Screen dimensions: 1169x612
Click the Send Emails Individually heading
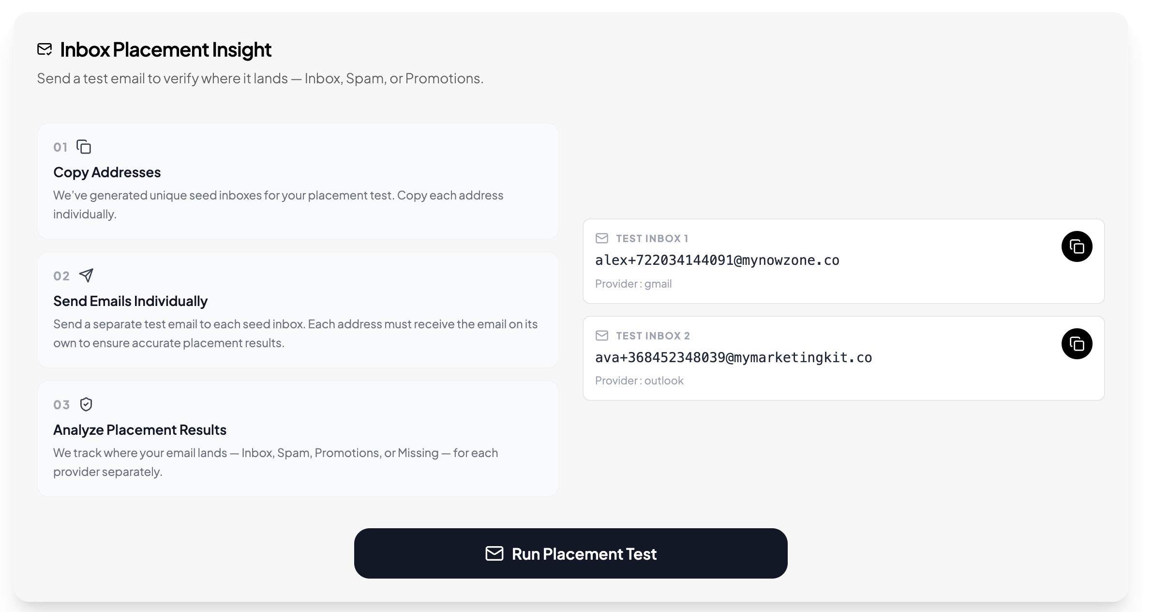pyautogui.click(x=130, y=301)
